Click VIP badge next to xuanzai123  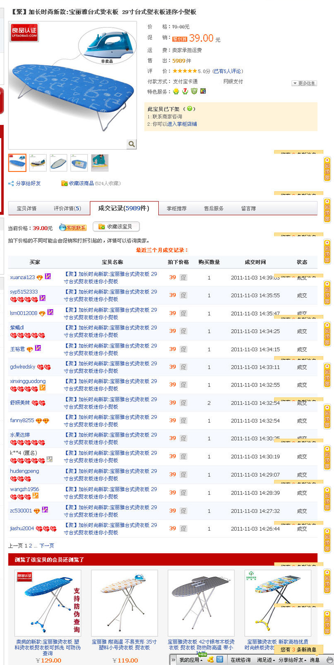47,277
